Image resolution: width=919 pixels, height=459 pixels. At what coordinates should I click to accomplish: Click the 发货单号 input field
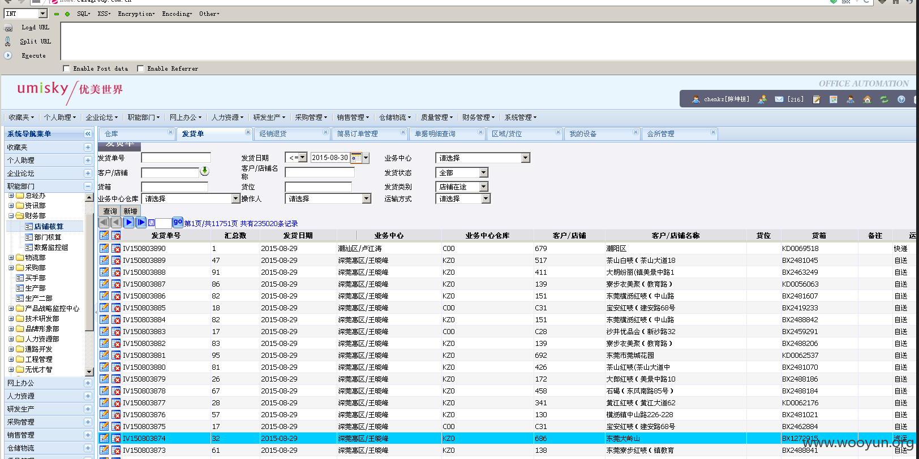tap(176, 158)
